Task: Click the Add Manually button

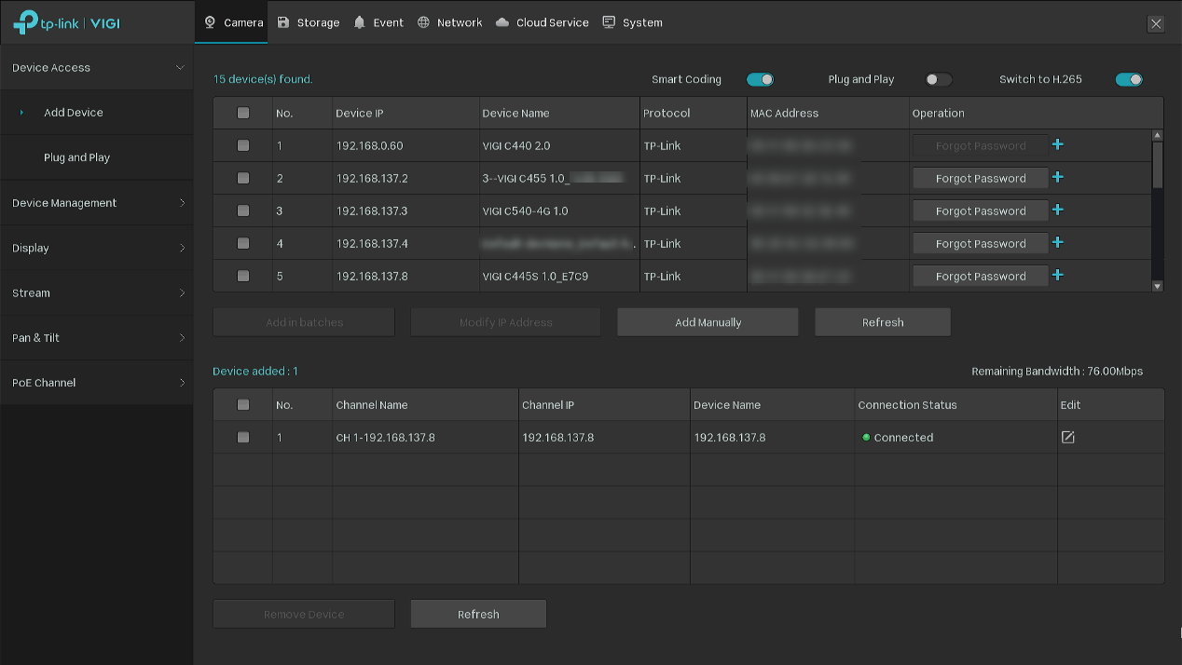Action: point(708,321)
